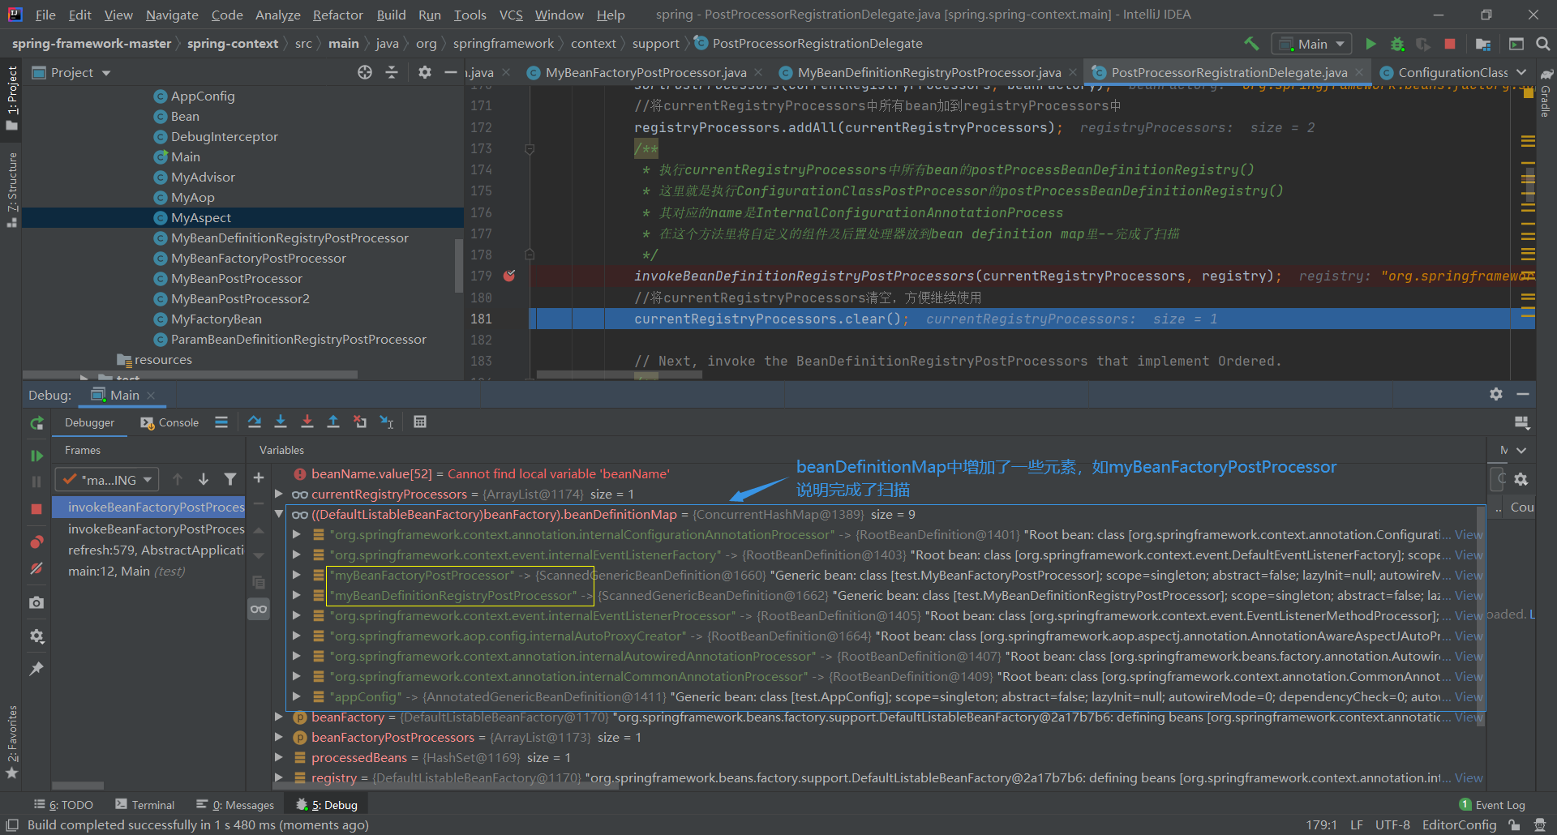The width and height of the screenshot is (1557, 835).
Task: Select next frame with down arrow
Action: [204, 479]
